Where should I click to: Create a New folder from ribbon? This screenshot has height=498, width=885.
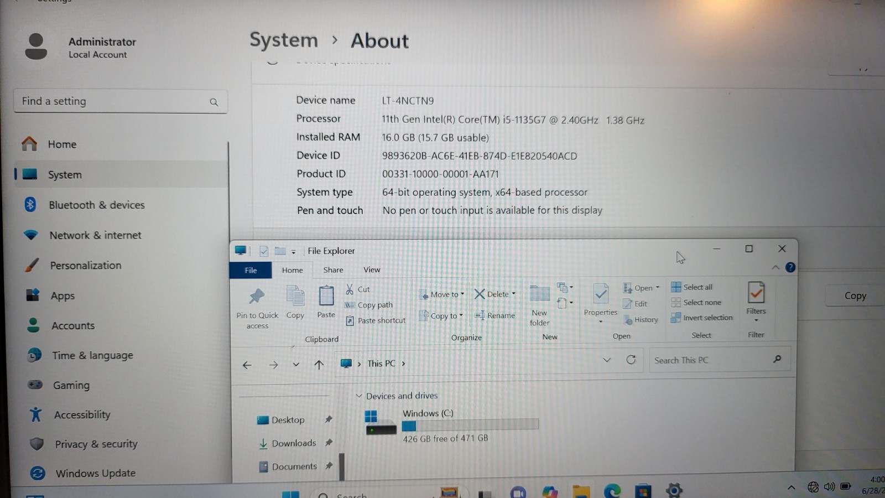(539, 305)
